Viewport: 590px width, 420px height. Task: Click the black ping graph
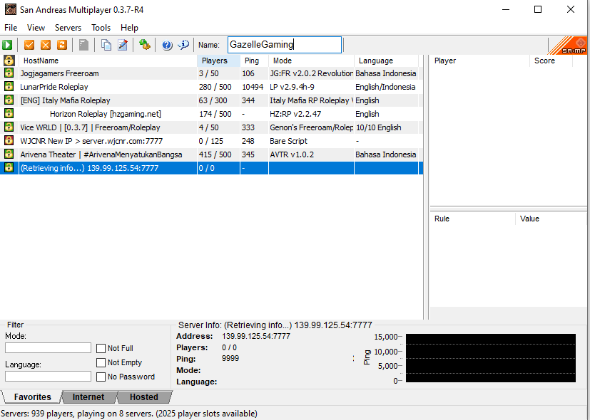pos(491,358)
